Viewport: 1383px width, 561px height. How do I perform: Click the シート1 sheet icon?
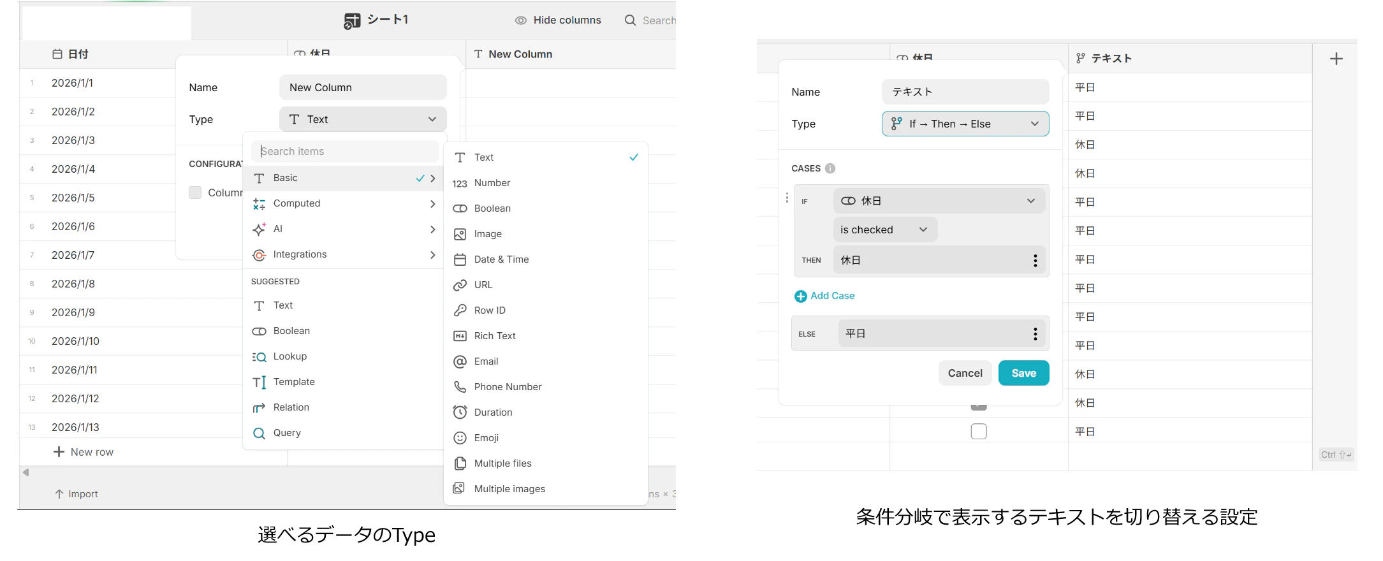tap(352, 20)
